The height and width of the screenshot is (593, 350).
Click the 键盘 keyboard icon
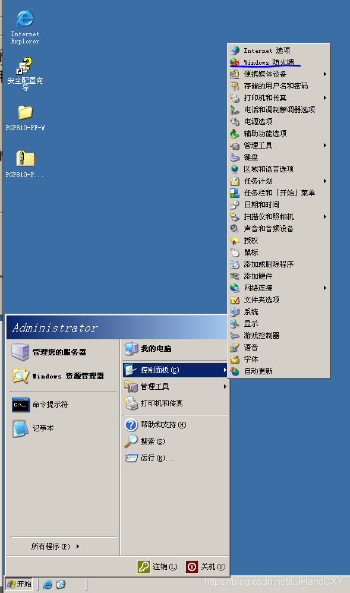pyautogui.click(x=235, y=157)
